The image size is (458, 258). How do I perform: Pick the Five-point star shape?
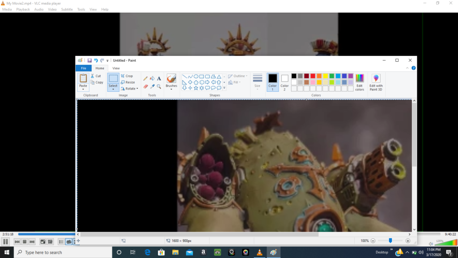196,88
